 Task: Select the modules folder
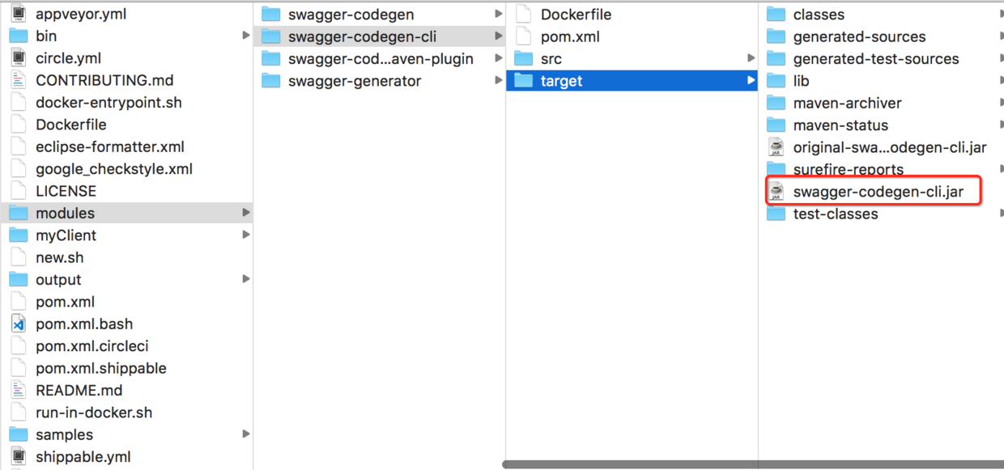(65, 213)
